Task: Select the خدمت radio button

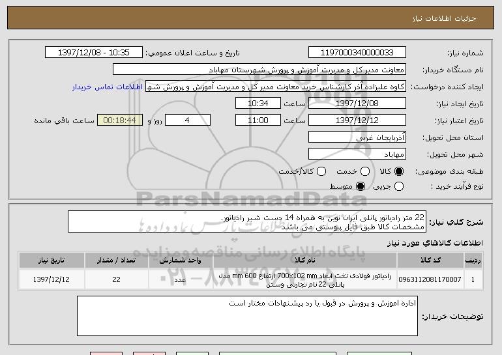Action: [x=365, y=171]
